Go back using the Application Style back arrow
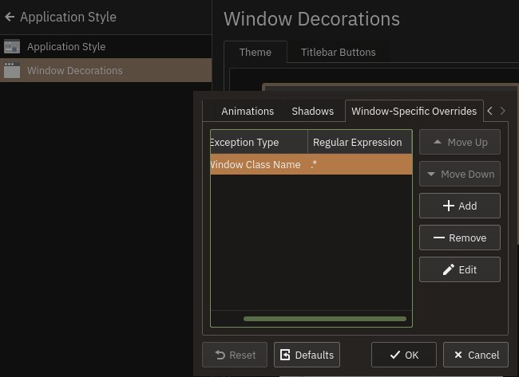 10,17
